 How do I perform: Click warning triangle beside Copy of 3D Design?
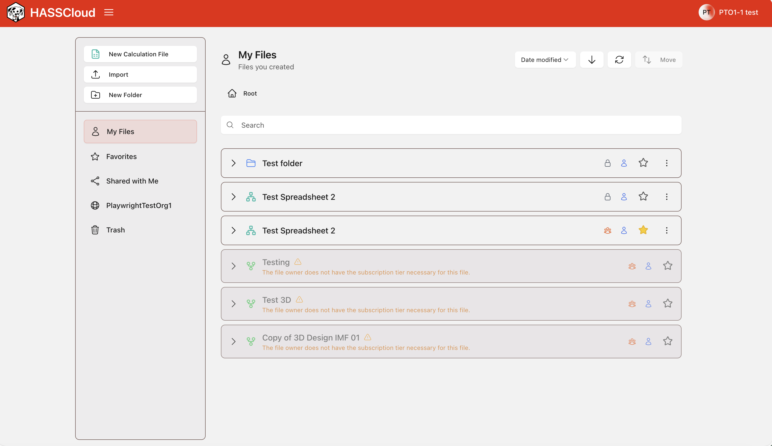367,337
